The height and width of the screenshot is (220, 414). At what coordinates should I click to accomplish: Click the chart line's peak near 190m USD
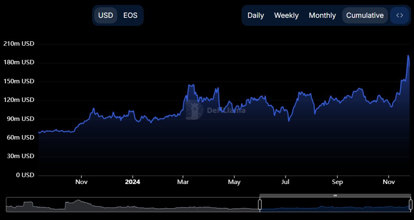(408, 55)
